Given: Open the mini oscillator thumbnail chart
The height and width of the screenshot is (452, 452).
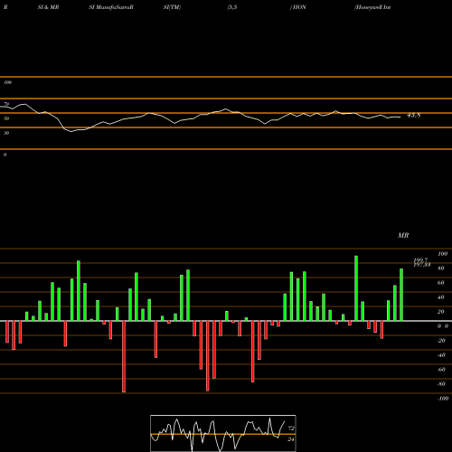Looking at the screenshot, I should pos(223,433).
